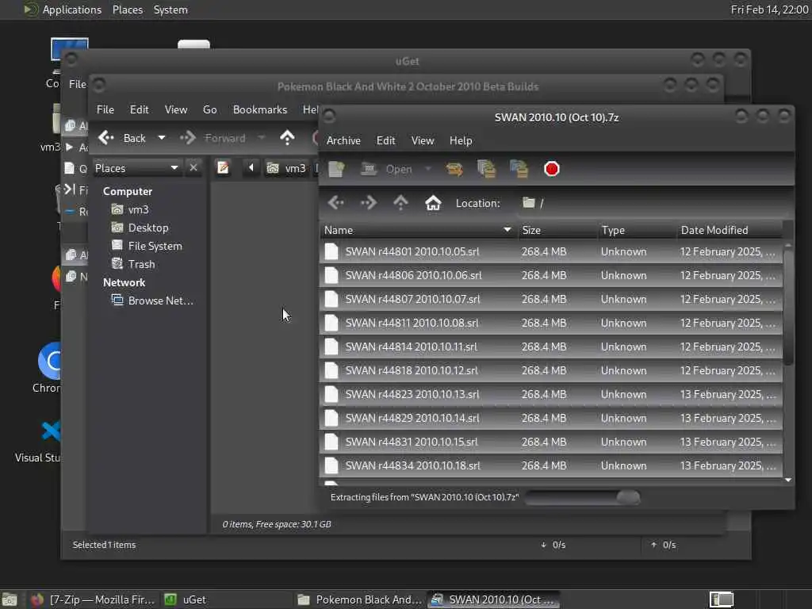Screen dimensions: 812x609
Task: Select SWAN r44831 2010.10.15.srl file
Action: coord(550,442)
